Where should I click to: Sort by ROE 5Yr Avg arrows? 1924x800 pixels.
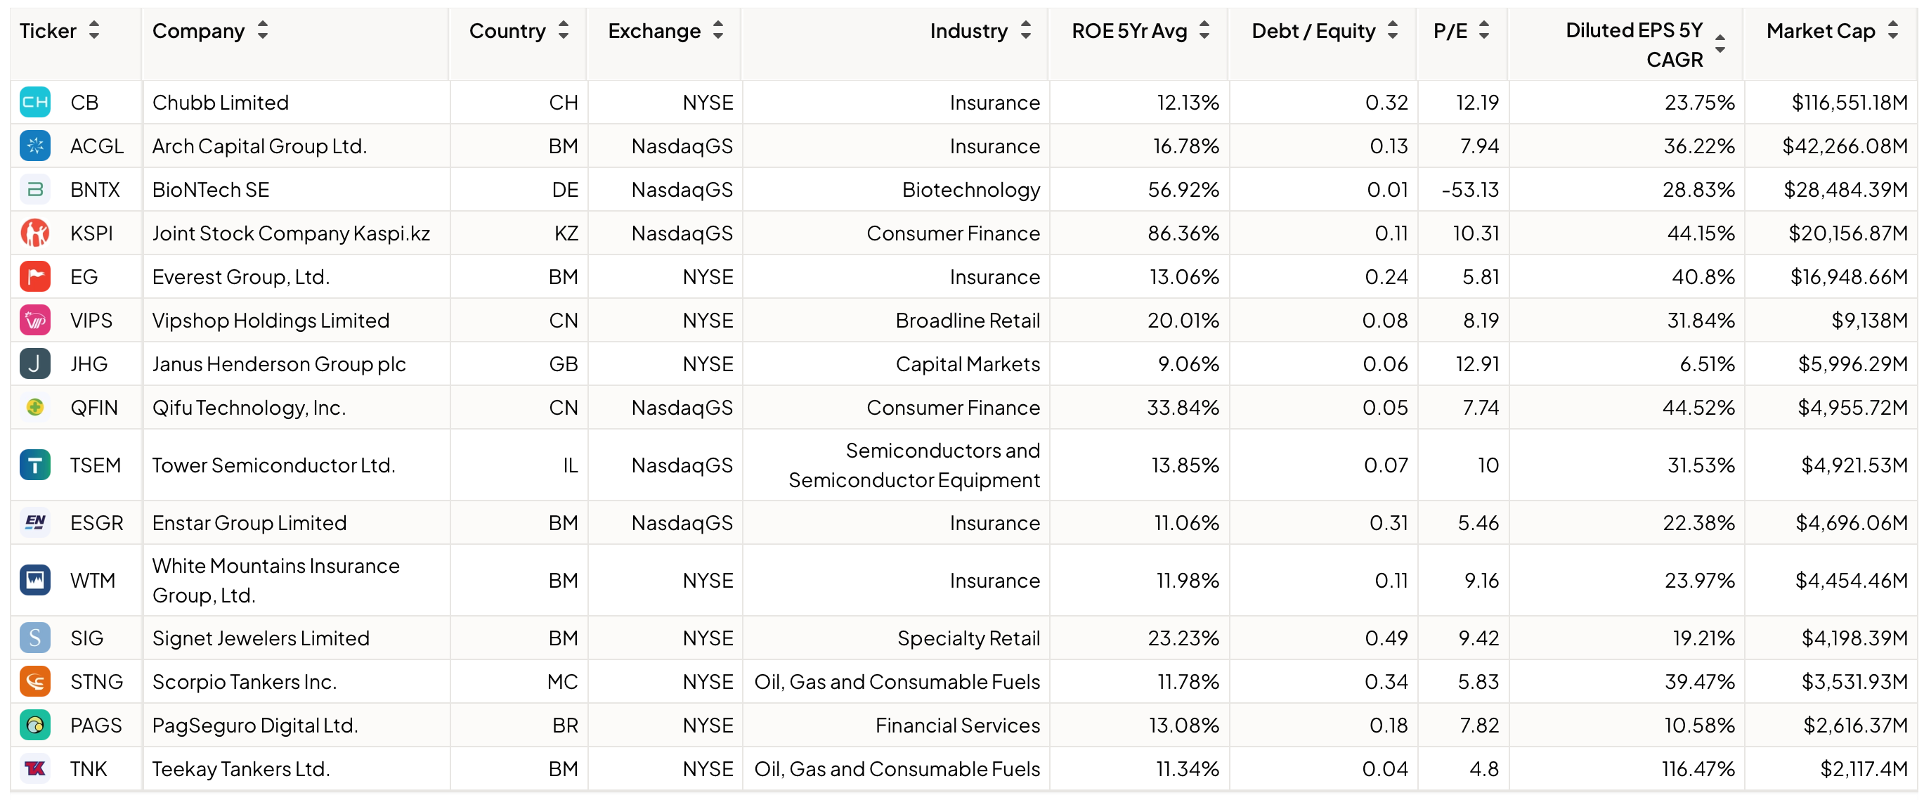click(x=1204, y=31)
